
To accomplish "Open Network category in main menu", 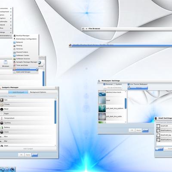I will pyautogui.click(x=6, y=25).
